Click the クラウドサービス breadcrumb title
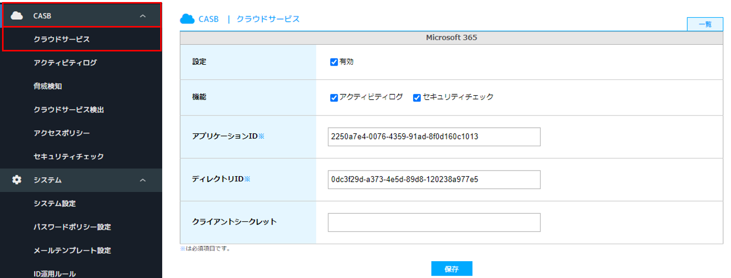 coord(268,19)
